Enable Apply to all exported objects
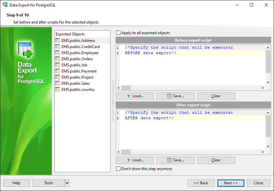Image resolution: width=274 pixels, height=191 pixels. [x=118, y=33]
